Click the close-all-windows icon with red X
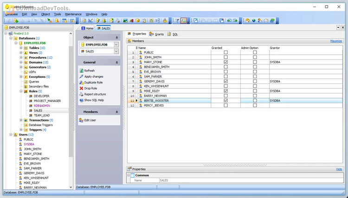348x198 pixels. [x=222, y=21]
